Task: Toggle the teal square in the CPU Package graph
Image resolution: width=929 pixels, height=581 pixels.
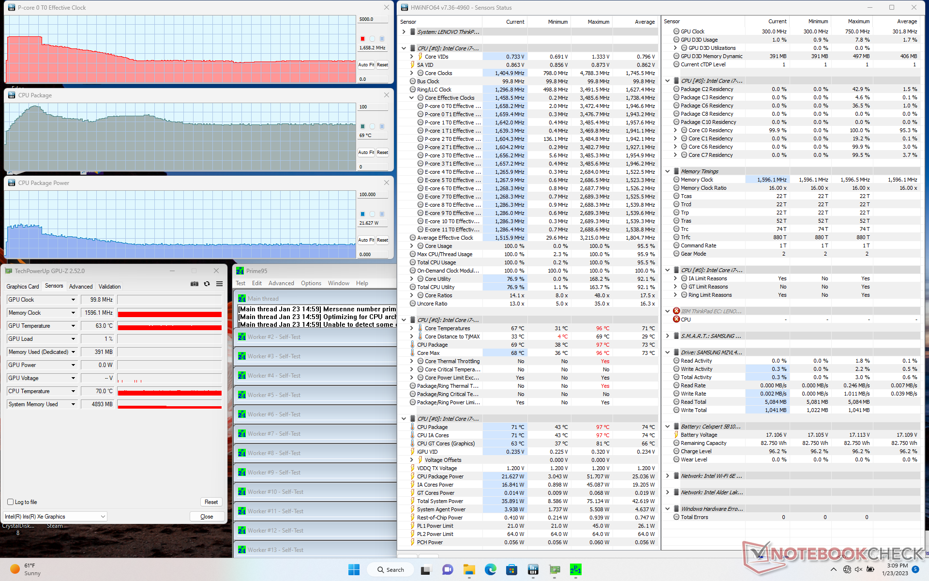Action: click(362, 126)
